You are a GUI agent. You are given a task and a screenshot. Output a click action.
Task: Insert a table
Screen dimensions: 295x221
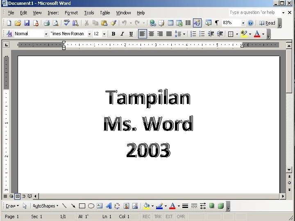[170, 23]
